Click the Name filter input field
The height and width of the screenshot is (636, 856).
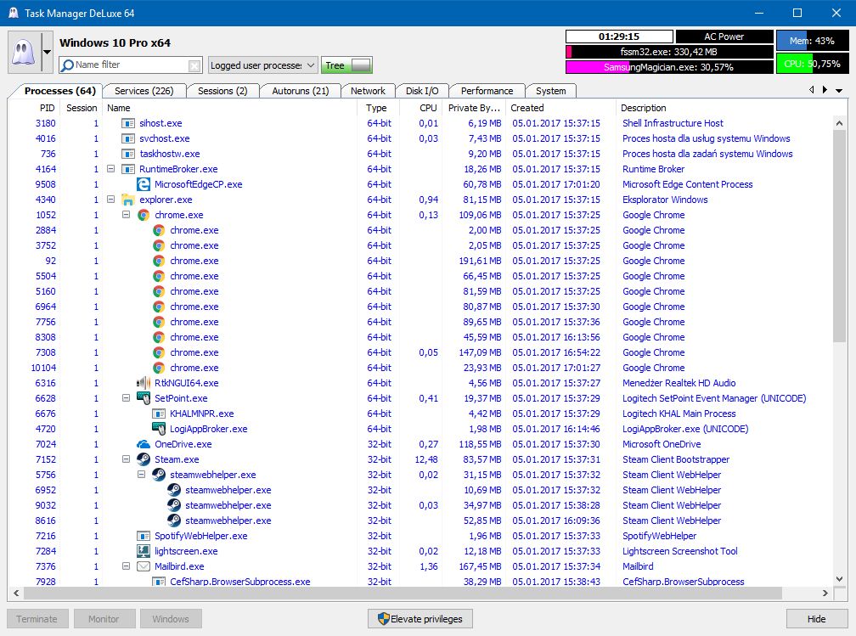pyautogui.click(x=127, y=65)
